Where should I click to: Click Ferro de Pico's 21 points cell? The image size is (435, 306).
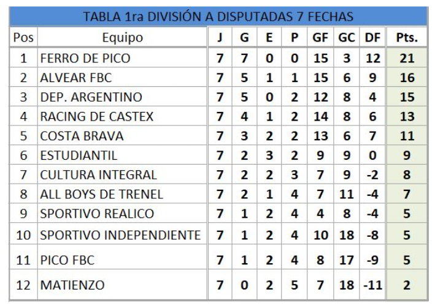click(x=407, y=59)
